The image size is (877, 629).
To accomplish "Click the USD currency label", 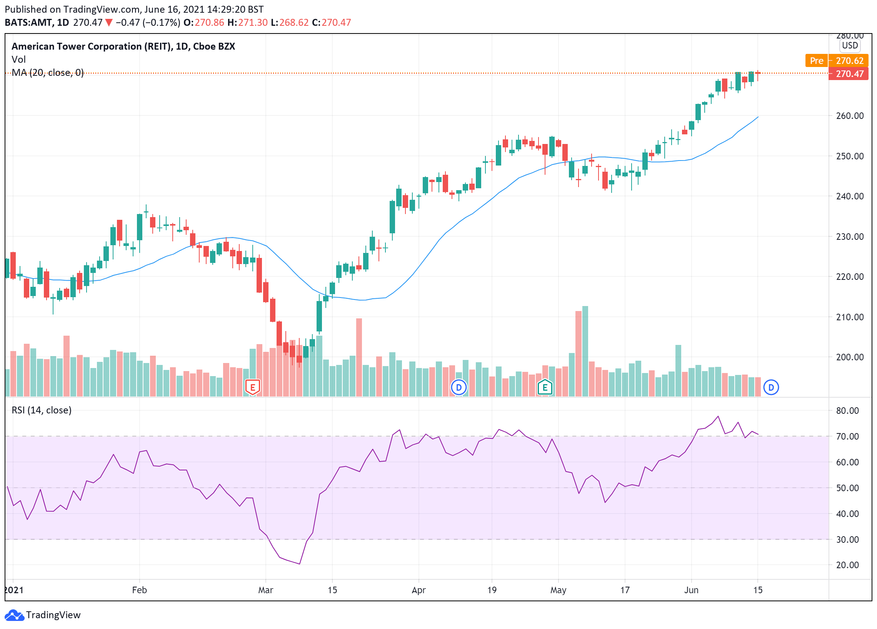I will 850,45.
